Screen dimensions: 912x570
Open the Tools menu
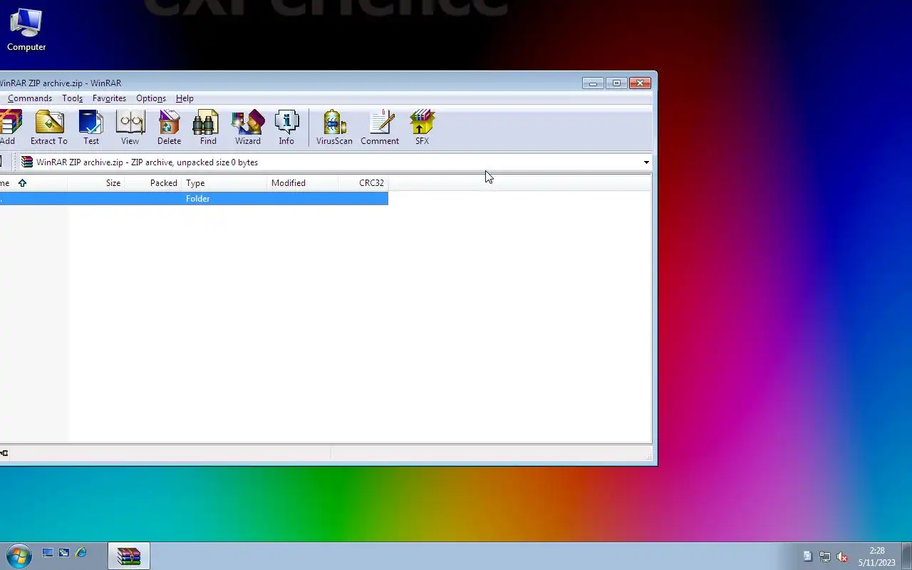[x=72, y=98]
